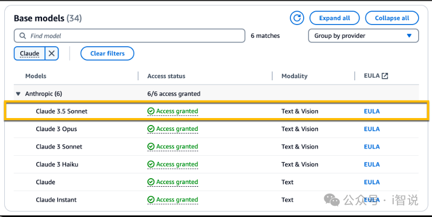
Task: Click the checkmark icon for Claude Instant
Action: 151,200
